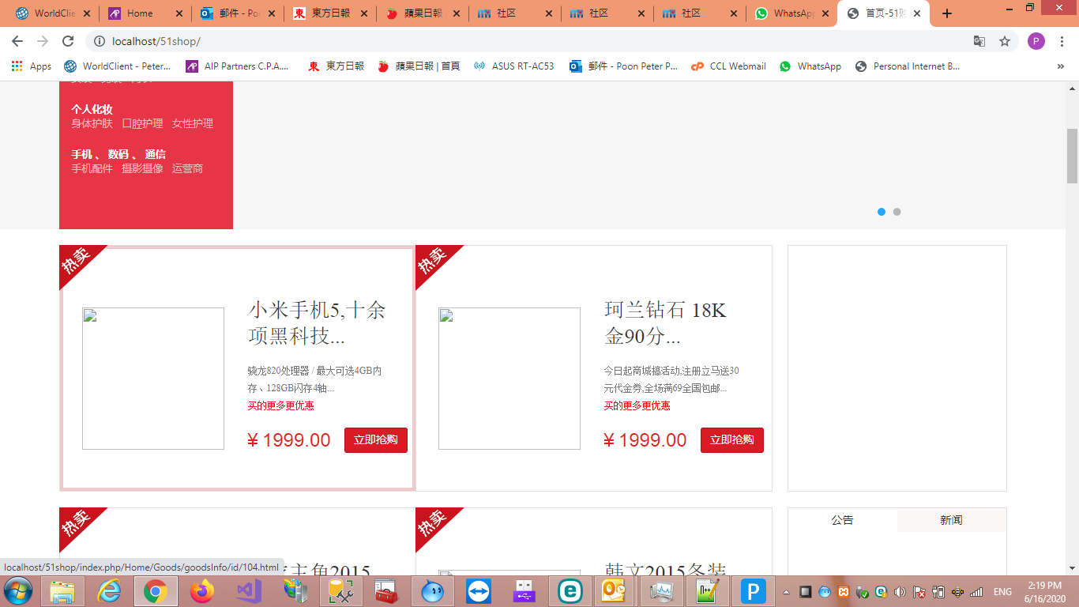
Task: Open a new browser tab
Action: click(947, 13)
